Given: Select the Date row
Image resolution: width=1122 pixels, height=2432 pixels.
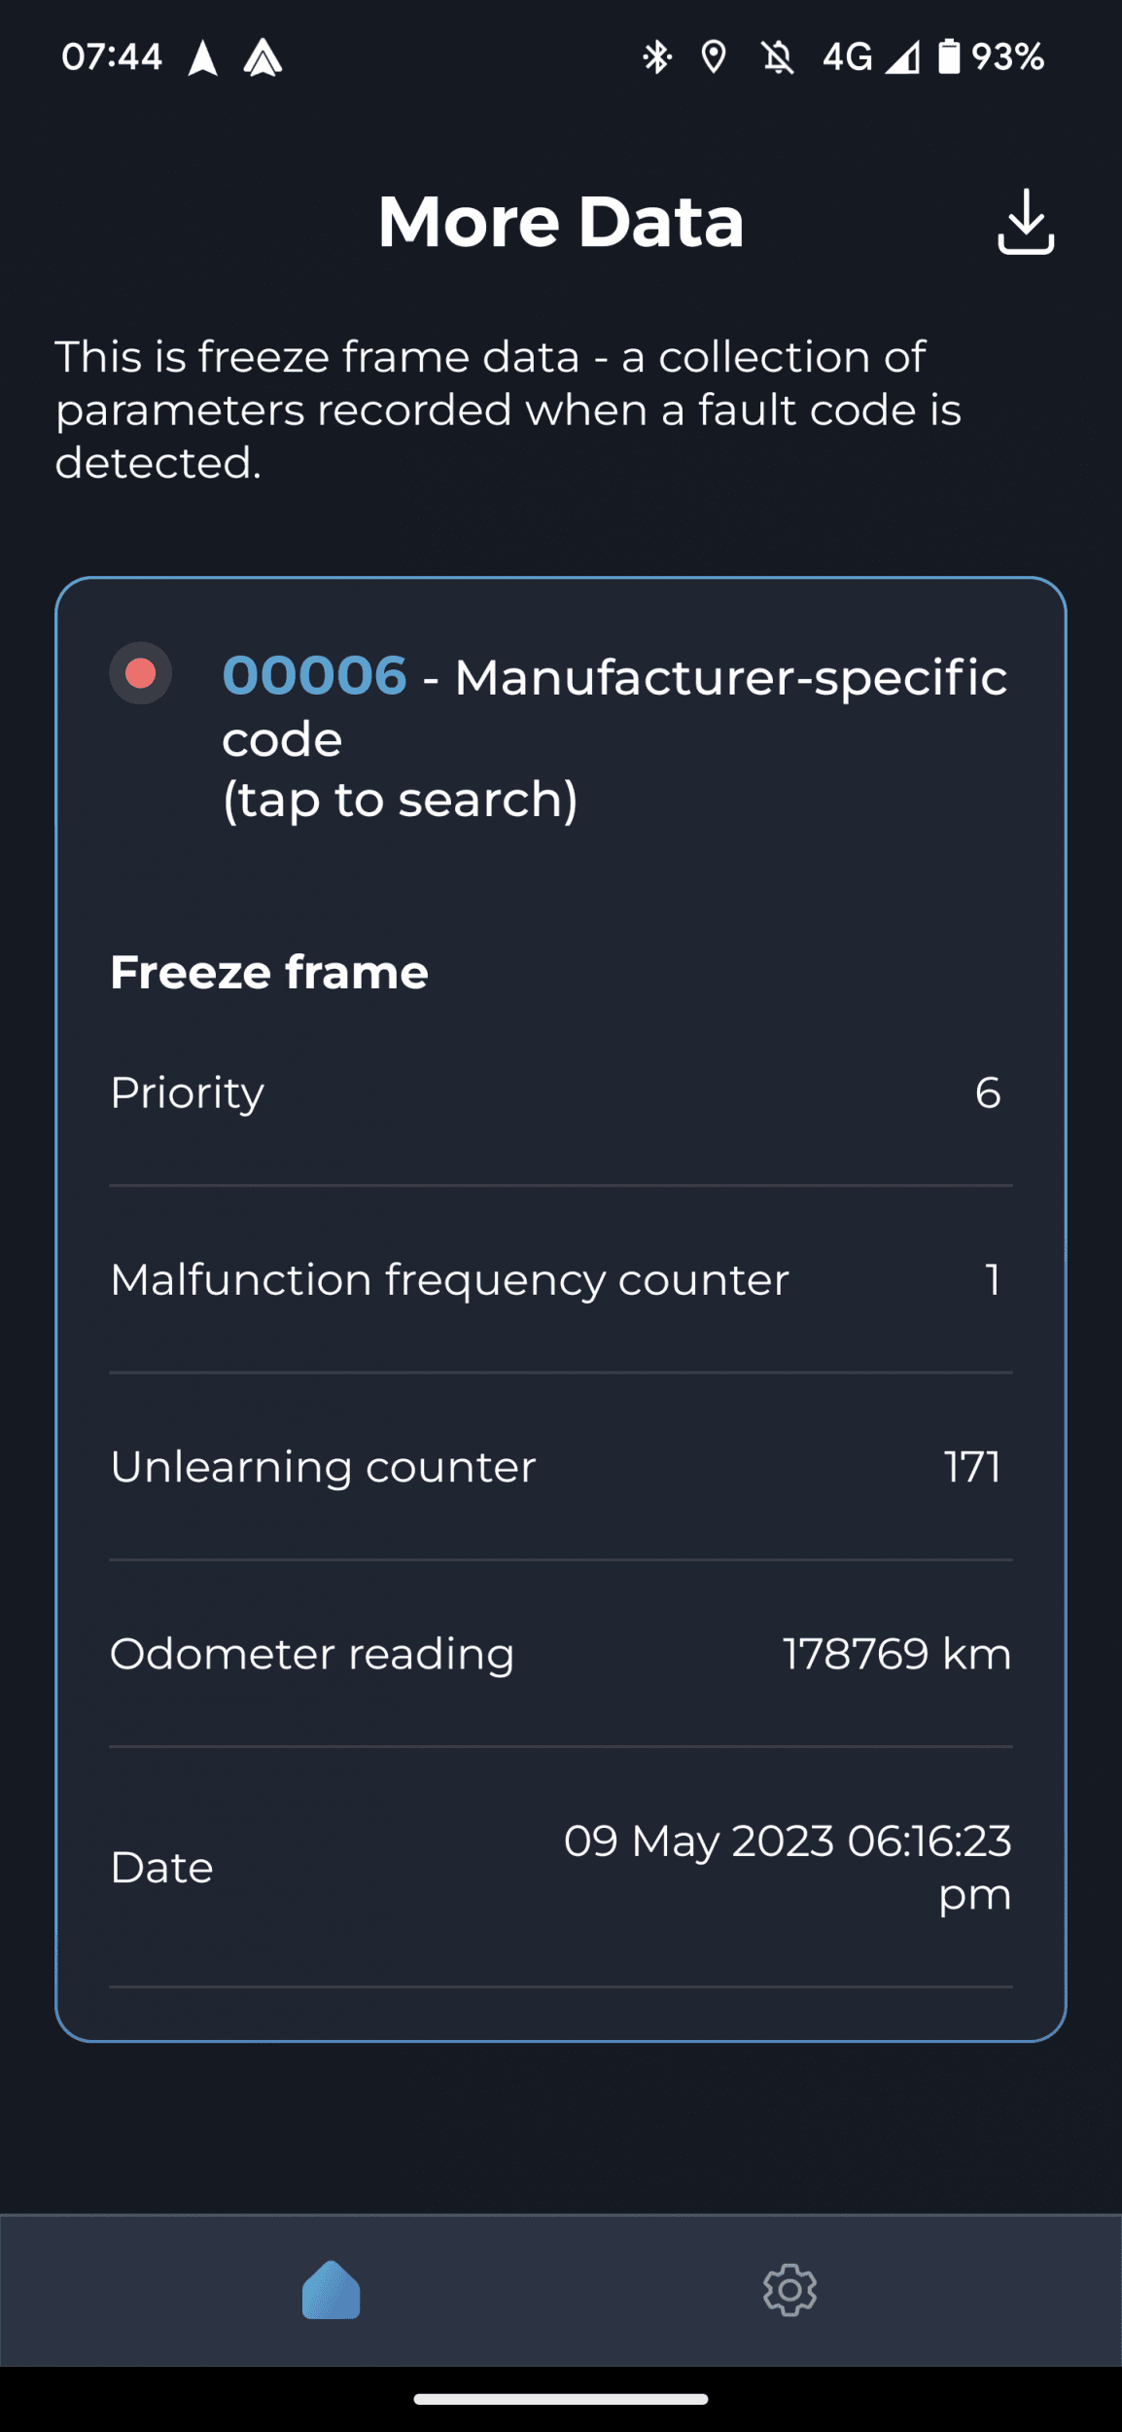Looking at the screenshot, I should coord(560,1867).
